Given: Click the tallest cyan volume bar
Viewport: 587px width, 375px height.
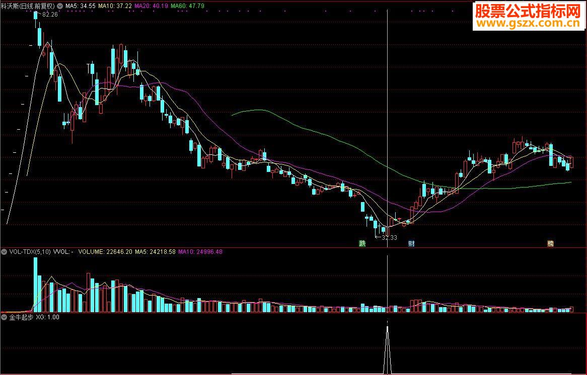Looking at the screenshot, I should point(36,285).
